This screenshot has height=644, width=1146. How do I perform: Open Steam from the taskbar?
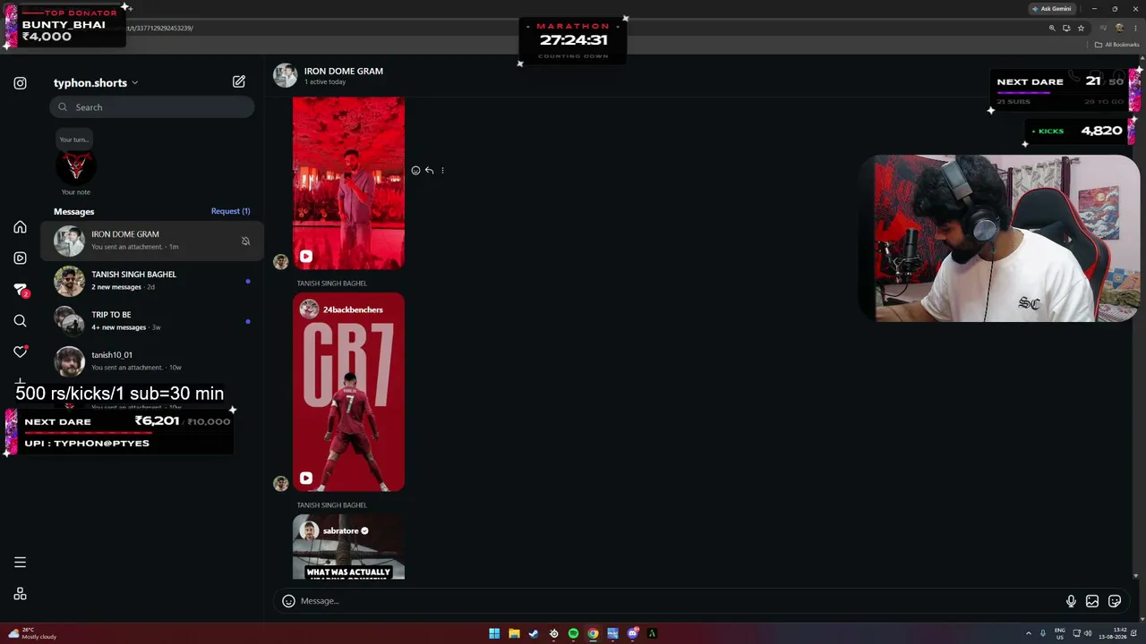(x=534, y=634)
